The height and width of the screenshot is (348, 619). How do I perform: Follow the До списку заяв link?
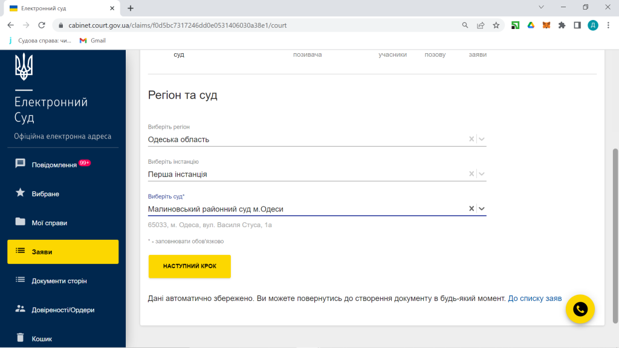(x=535, y=298)
